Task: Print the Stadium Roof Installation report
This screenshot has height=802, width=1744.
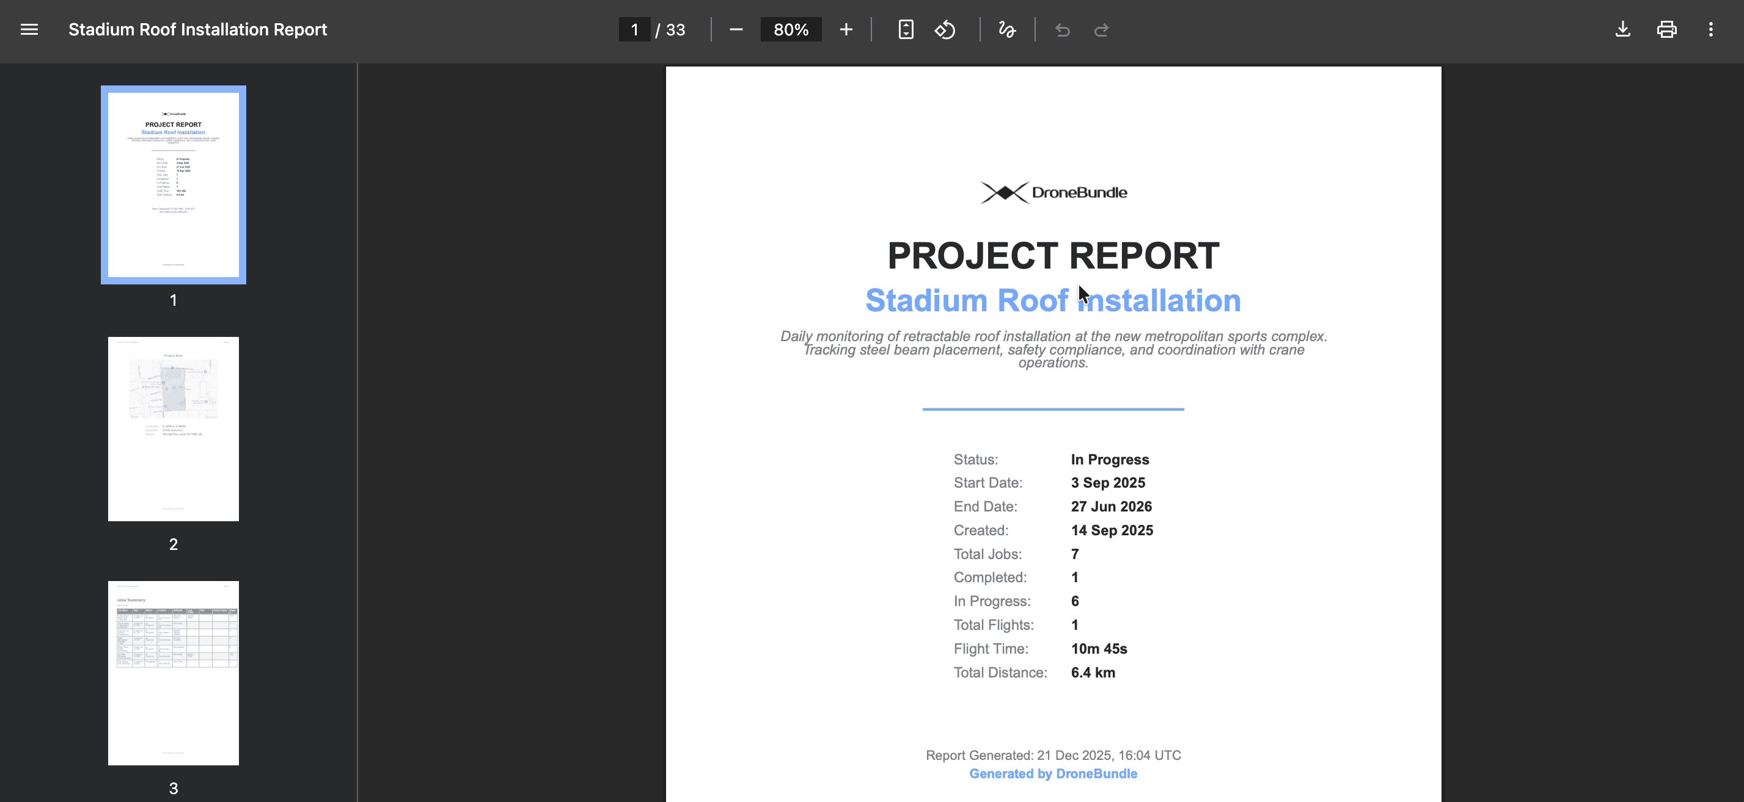Action: coord(1666,30)
